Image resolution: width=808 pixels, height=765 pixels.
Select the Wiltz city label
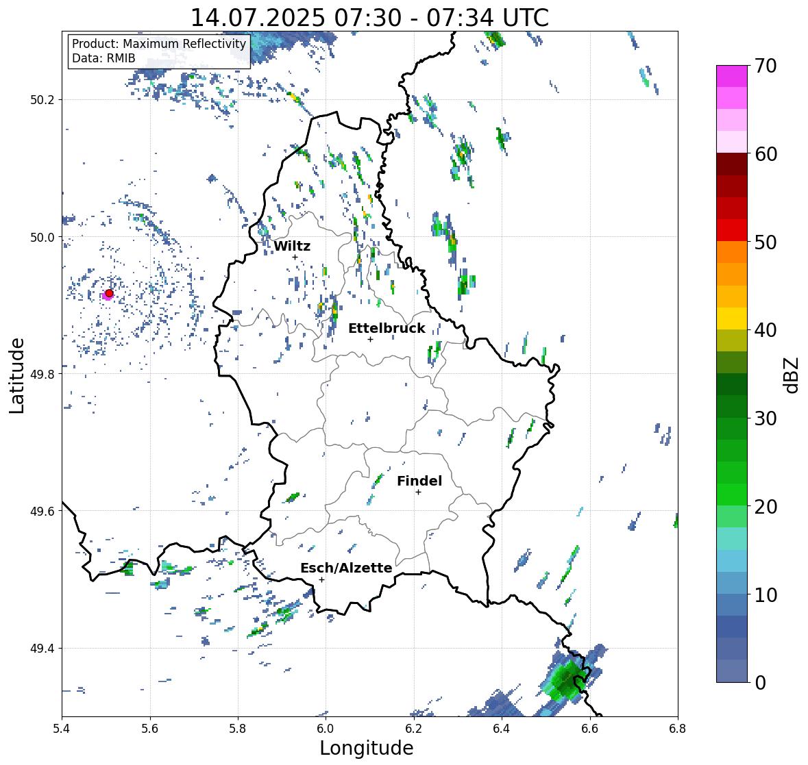point(292,246)
